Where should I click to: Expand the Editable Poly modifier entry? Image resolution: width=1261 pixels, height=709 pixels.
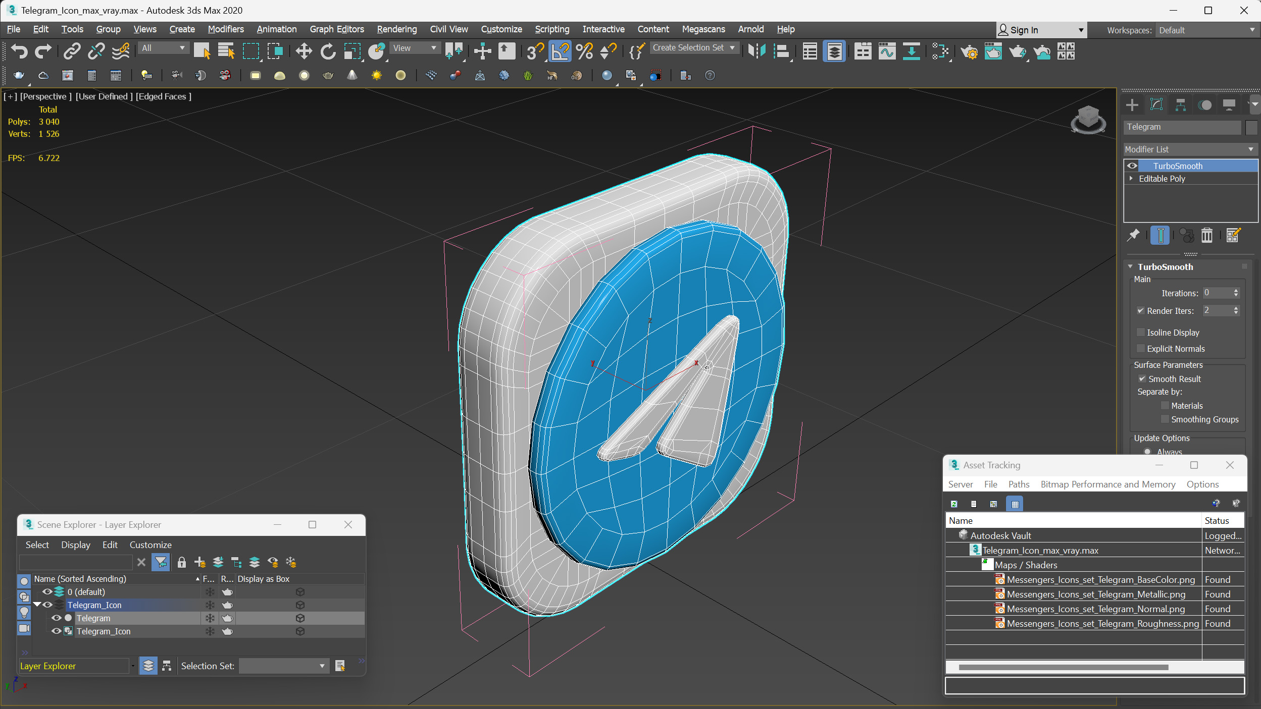(1131, 178)
